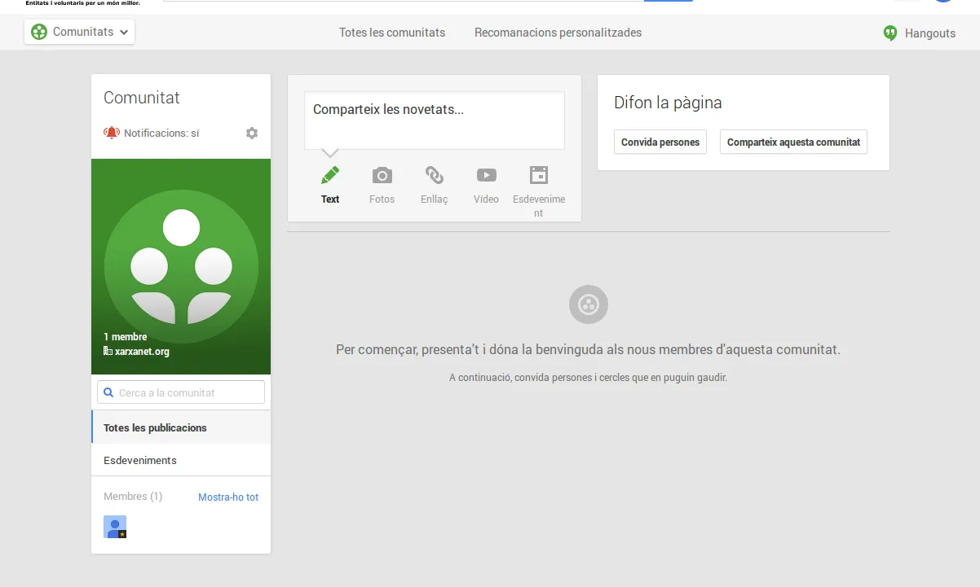
Task: Click 'Notificacions: sí' label
Action: coord(161,133)
